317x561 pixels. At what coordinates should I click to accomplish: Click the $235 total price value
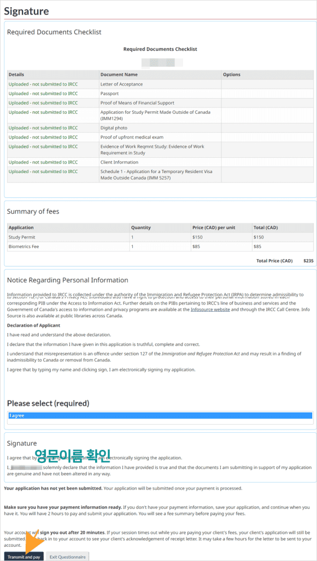click(x=308, y=261)
